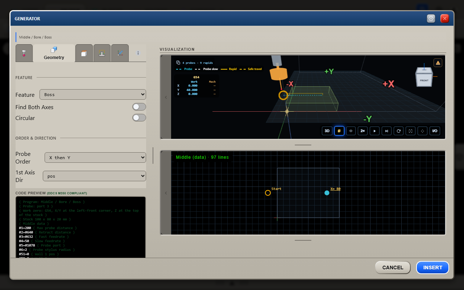The image size is (464, 290).
Task: Switch to the stock cube tab
Action: coord(84,53)
